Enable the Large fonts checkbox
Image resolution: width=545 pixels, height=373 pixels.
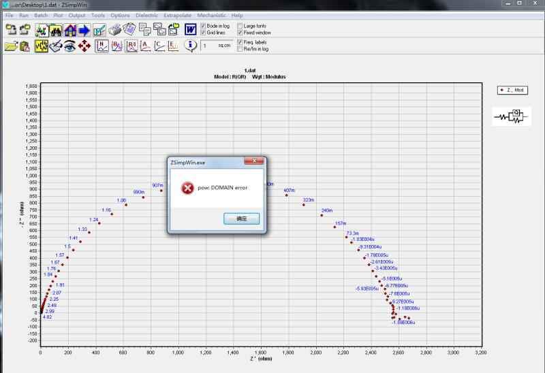point(240,26)
